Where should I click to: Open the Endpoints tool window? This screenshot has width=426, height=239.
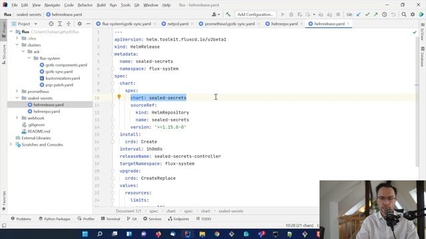[178, 218]
